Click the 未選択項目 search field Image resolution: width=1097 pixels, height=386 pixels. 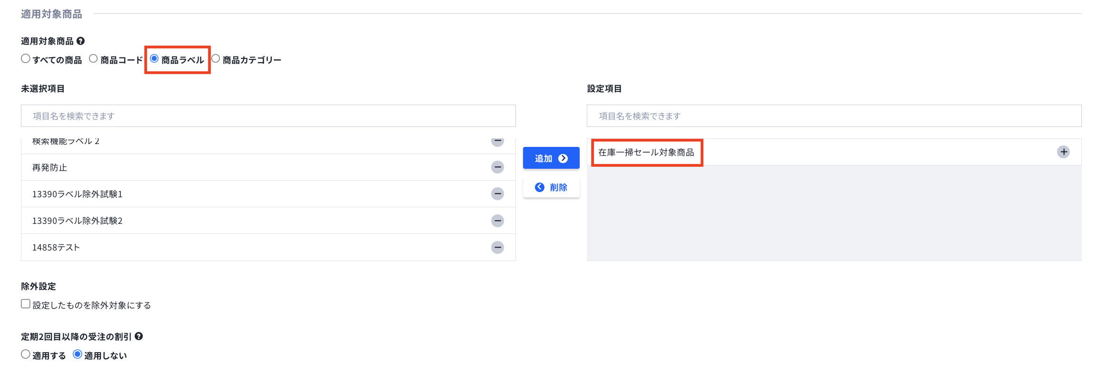(x=268, y=116)
